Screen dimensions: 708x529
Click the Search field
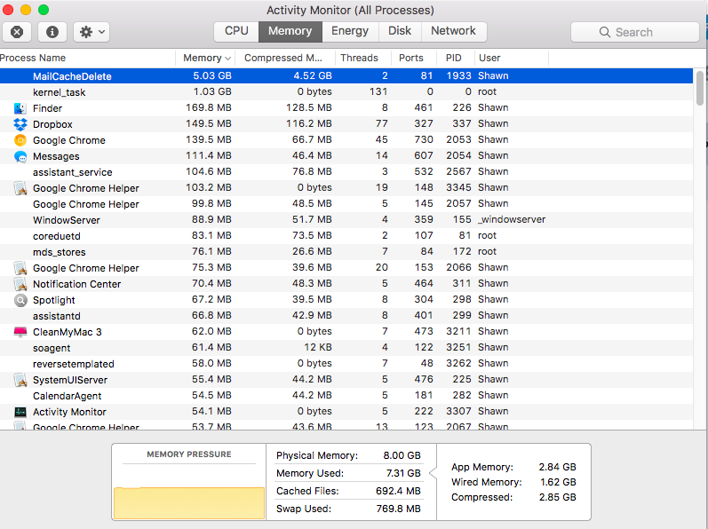pos(635,32)
